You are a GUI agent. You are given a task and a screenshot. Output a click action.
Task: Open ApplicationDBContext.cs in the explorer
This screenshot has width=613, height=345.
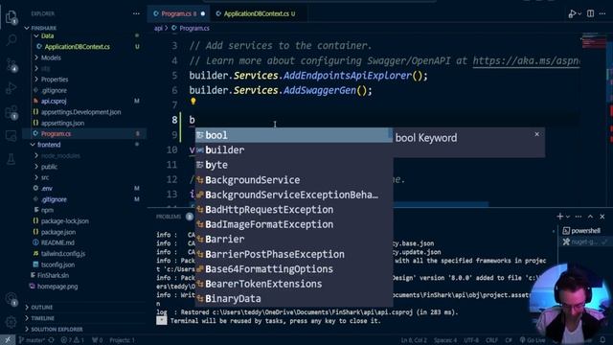(77, 47)
